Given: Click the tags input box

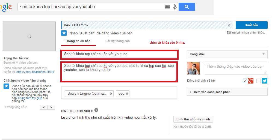Looking at the screenshot, I should tap(119, 93).
